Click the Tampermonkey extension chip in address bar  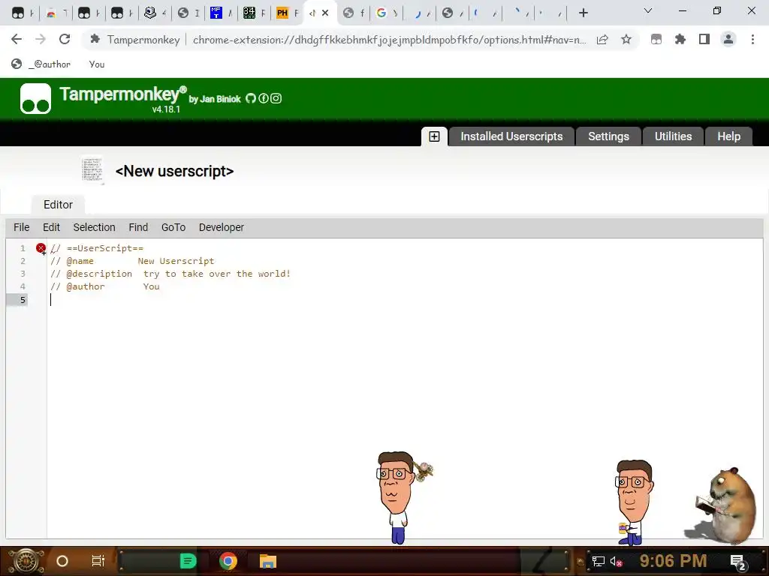pos(135,40)
